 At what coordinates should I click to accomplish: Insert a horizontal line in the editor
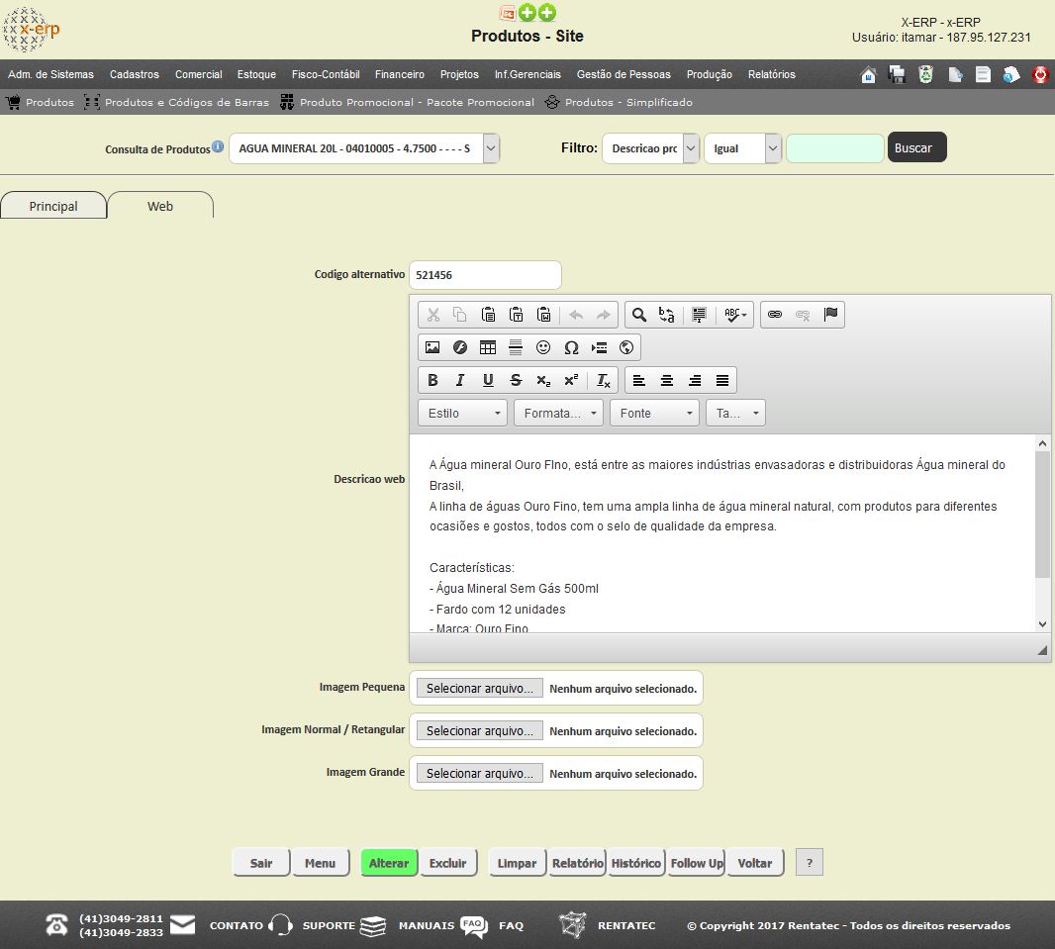pyautogui.click(x=516, y=347)
